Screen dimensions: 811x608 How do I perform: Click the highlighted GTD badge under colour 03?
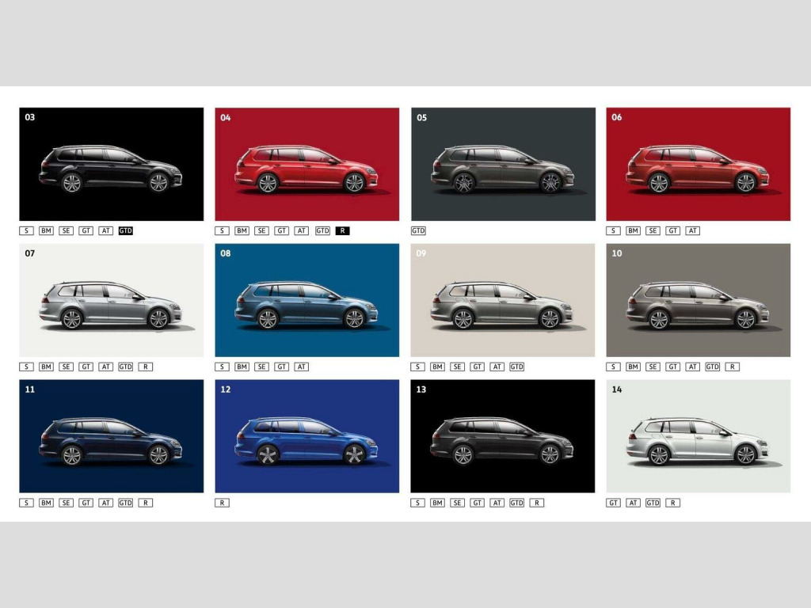pos(125,231)
